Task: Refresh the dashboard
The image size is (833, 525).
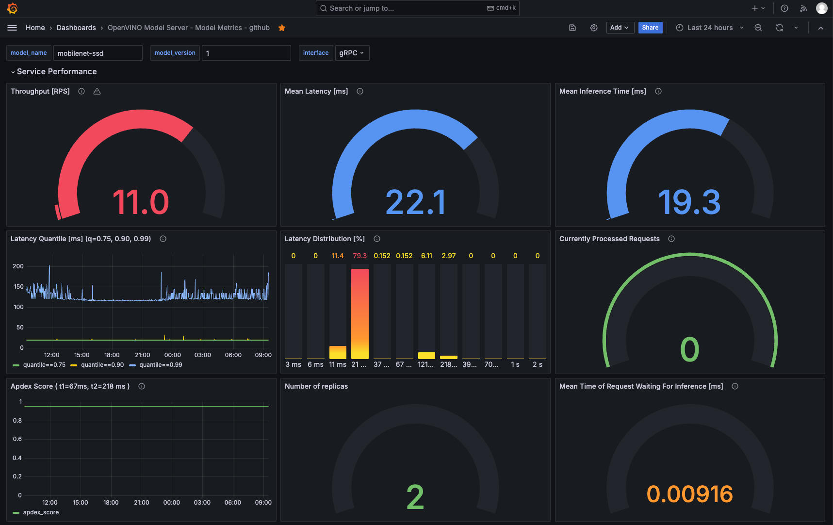Action: [x=780, y=28]
